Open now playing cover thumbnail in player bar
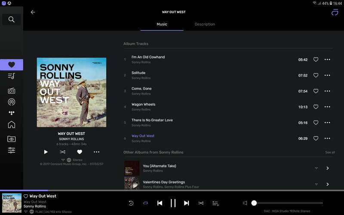This screenshot has width=344, height=215. pyautogui.click(x=12, y=203)
